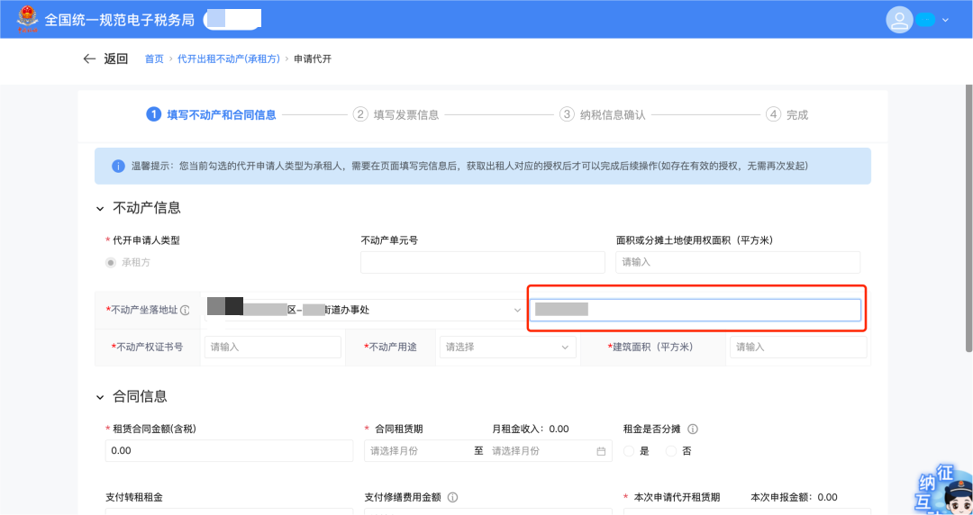Select the 承租方 radio button

(111, 263)
